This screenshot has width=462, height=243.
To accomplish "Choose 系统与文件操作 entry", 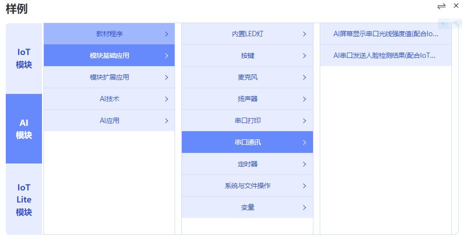I will [x=247, y=186].
